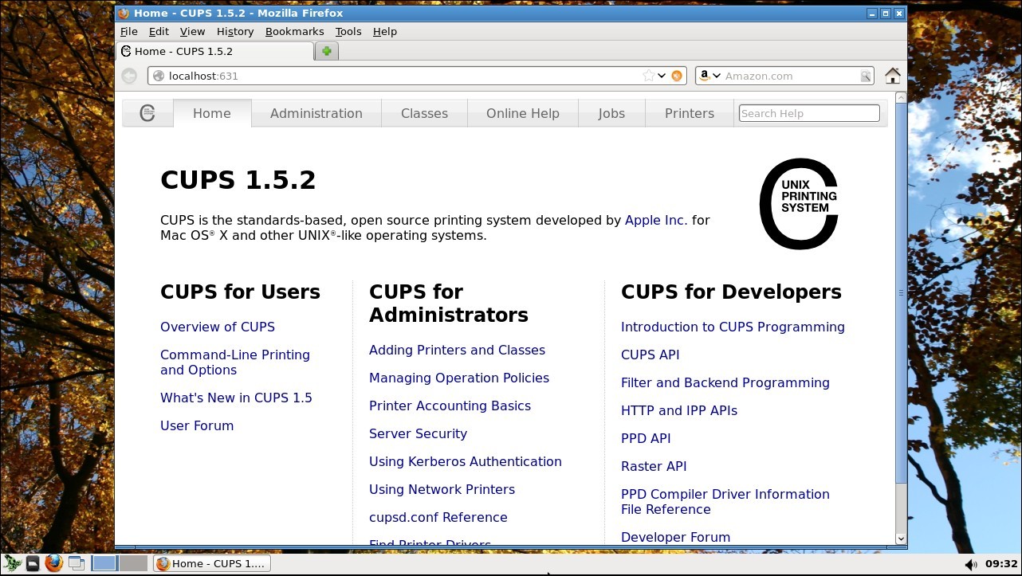Image resolution: width=1022 pixels, height=576 pixels.
Task: Open the File menu
Action: (128, 31)
